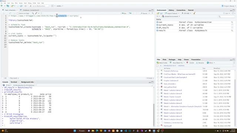The width and height of the screenshot is (237, 133).
Task: Switch to the Terminal tab
Action: click(14, 82)
